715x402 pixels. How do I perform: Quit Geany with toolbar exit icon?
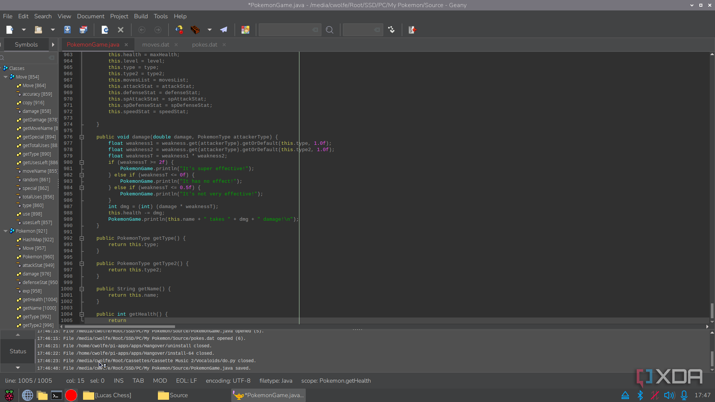pos(412,30)
